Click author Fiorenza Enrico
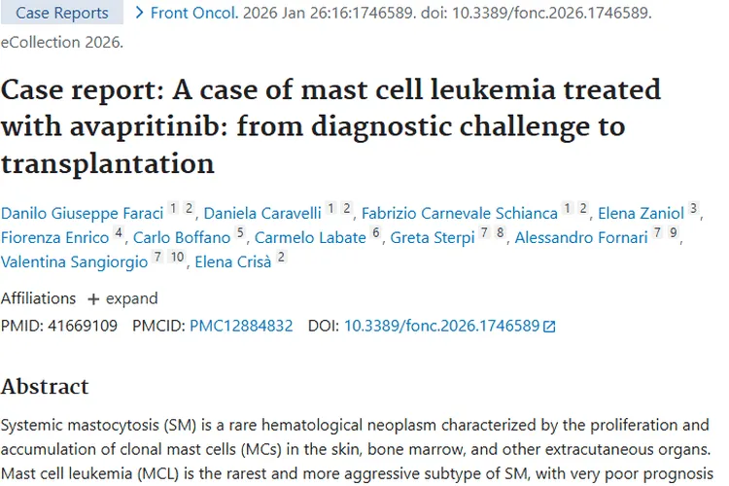The width and height of the screenshot is (729, 486). [x=54, y=237]
